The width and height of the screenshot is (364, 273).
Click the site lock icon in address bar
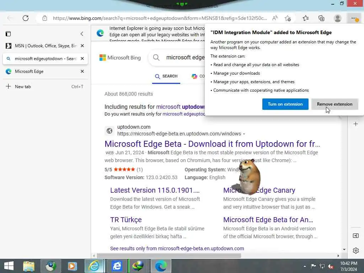pos(45,18)
